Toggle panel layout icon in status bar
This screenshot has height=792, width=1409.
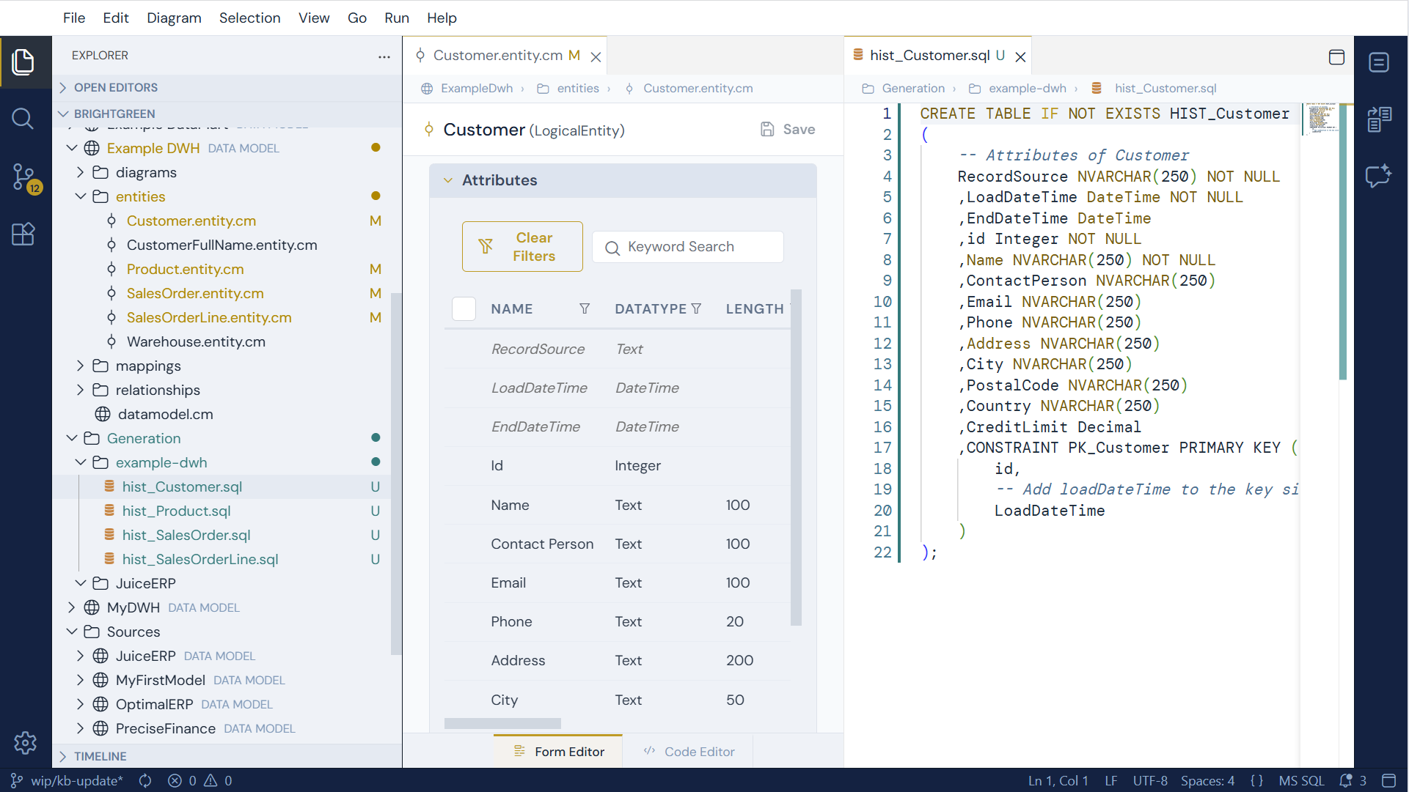pos(1388,781)
